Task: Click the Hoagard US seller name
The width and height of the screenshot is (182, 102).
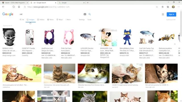Action: coord(105,57)
